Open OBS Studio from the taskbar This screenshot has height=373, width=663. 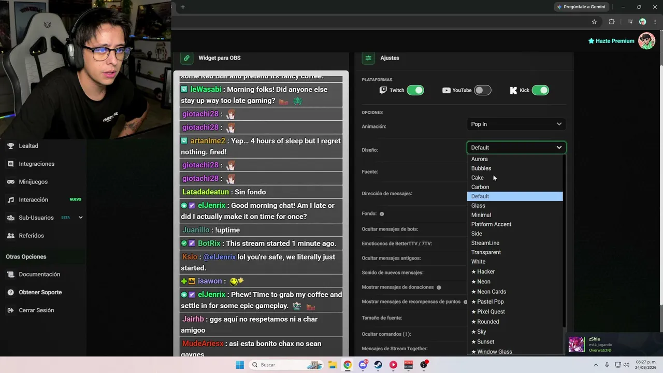tap(424, 365)
